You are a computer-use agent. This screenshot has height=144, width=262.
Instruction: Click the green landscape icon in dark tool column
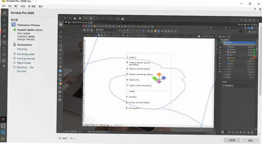(61, 50)
